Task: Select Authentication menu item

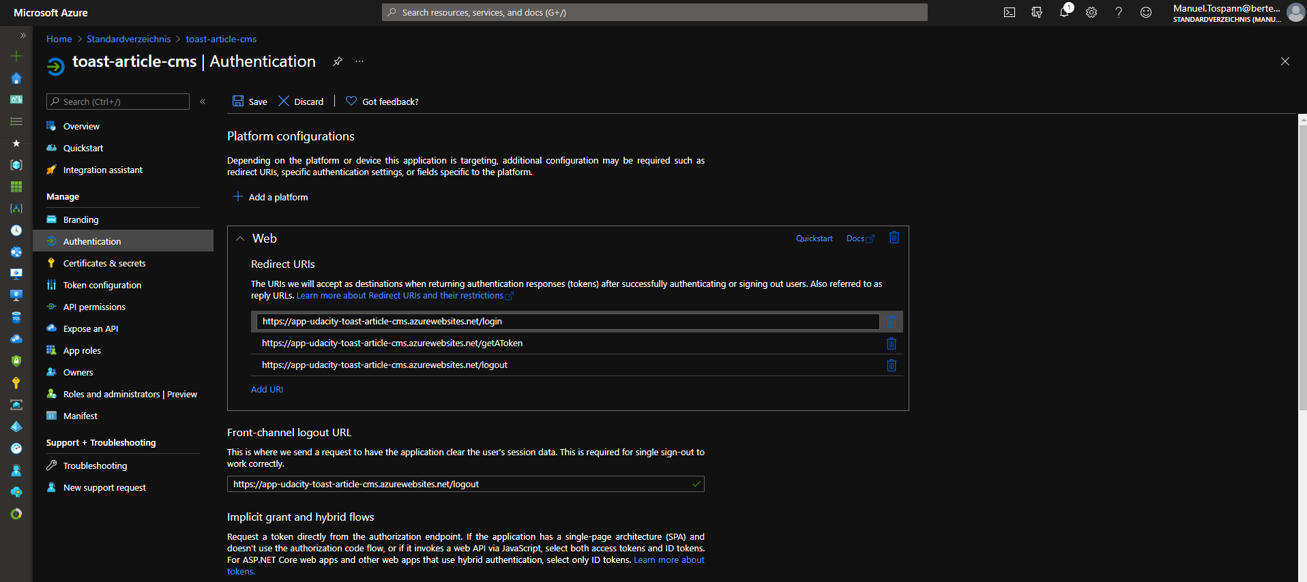Action: 123,241
